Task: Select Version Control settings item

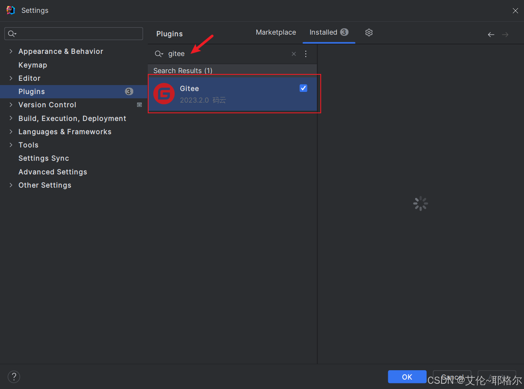Action: coord(47,105)
